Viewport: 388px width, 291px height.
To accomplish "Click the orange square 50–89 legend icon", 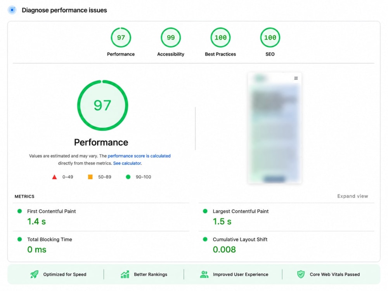I will point(90,177).
